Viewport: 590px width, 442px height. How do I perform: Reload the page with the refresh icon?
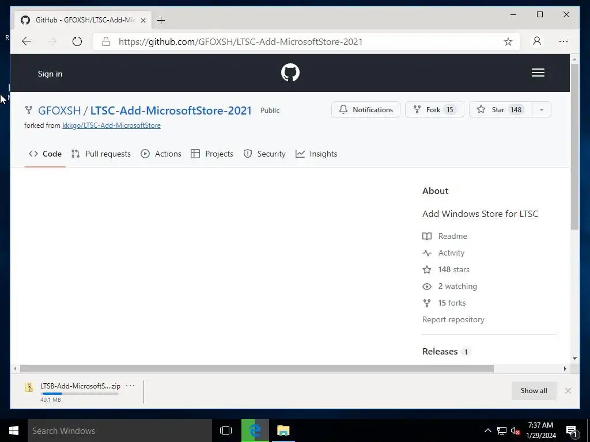(x=77, y=41)
